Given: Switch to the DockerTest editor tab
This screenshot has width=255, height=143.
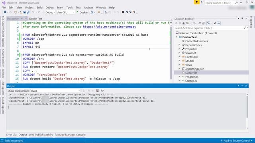Looking at the screenshot, I should (x=35, y=19).
